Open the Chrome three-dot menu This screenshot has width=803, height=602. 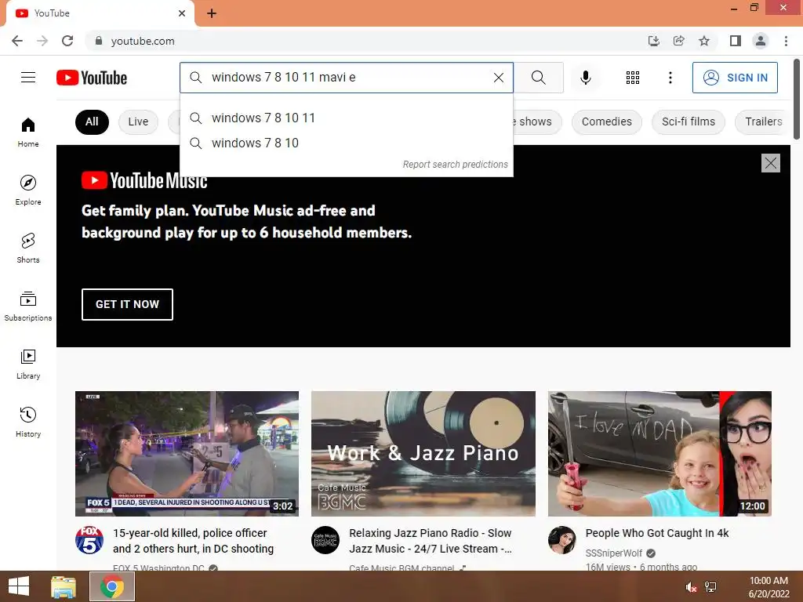[x=786, y=41]
